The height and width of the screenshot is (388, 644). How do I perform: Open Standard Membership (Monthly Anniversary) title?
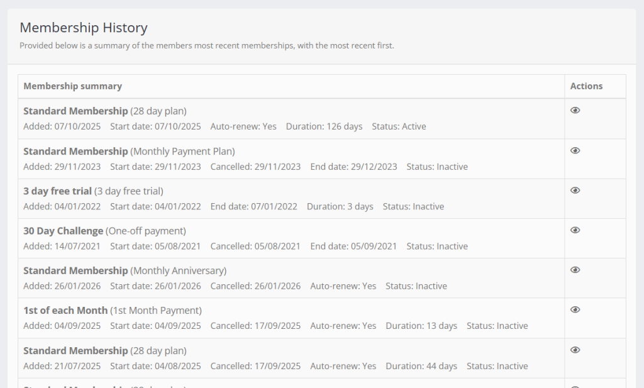(75, 270)
